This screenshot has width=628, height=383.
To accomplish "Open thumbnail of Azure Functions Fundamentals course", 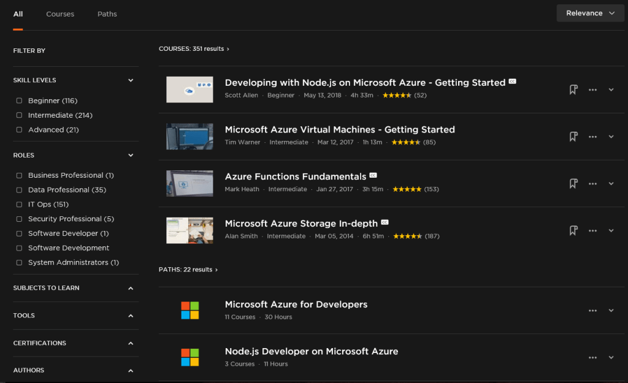I will (190, 183).
